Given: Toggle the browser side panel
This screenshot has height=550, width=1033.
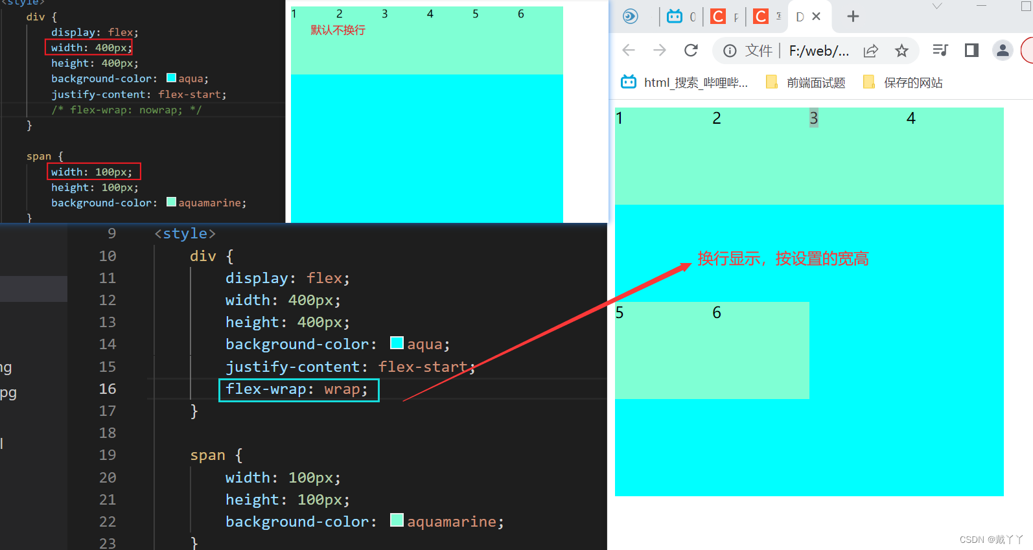Looking at the screenshot, I should coord(971,51).
